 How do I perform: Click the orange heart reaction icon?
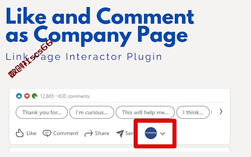coord(27,96)
